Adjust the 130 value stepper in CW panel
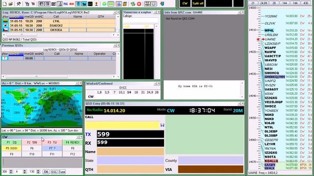 pos(38,172)
